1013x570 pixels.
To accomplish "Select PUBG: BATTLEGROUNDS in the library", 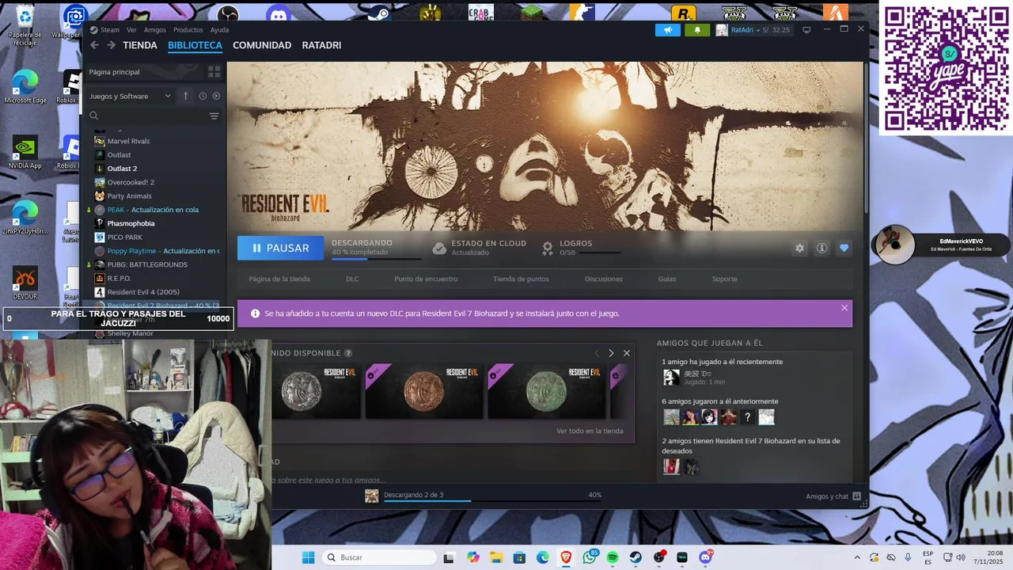I will [x=147, y=264].
